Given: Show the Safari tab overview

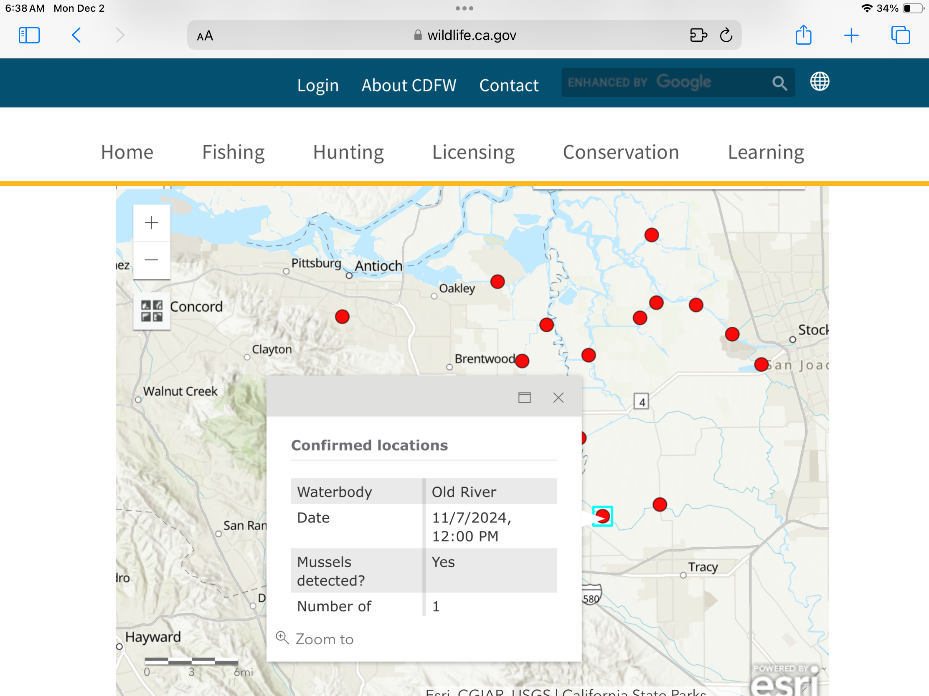Looking at the screenshot, I should coord(900,35).
